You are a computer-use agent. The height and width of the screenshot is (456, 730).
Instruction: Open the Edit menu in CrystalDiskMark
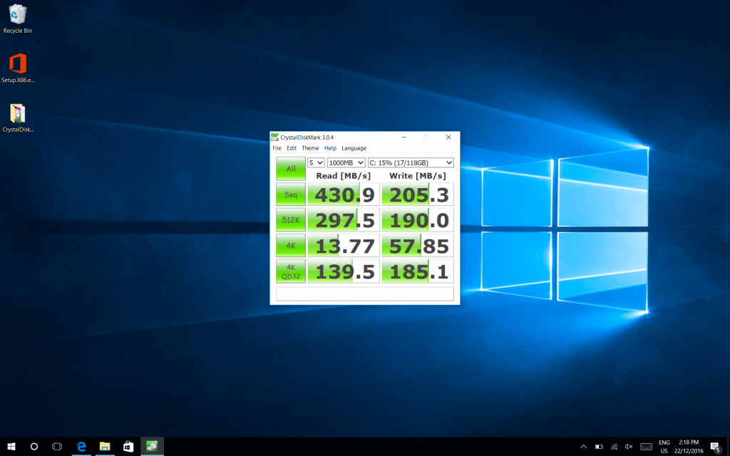pos(292,148)
